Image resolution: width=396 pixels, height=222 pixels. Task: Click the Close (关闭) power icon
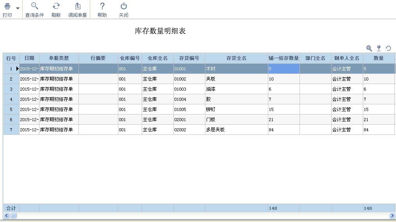(x=123, y=7)
